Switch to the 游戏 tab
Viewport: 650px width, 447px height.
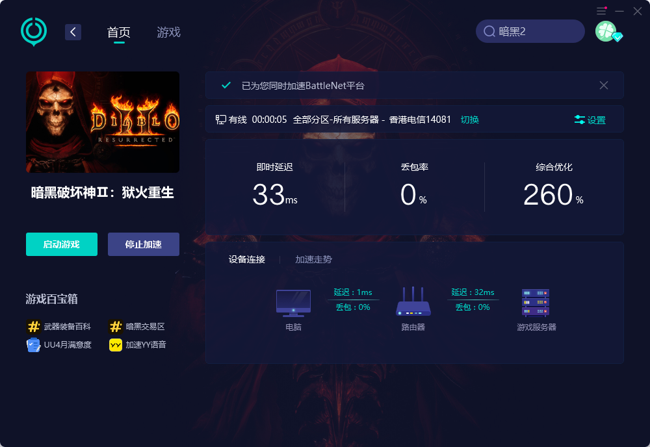pyautogui.click(x=169, y=32)
